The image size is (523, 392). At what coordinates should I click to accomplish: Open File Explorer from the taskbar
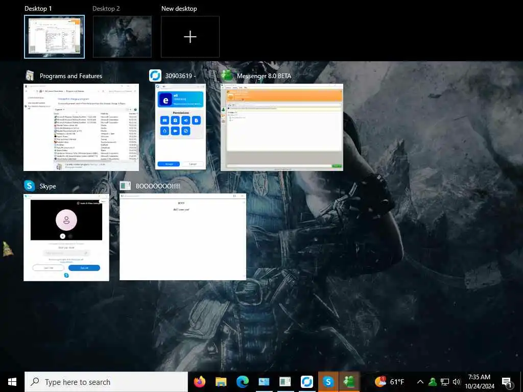(221, 382)
